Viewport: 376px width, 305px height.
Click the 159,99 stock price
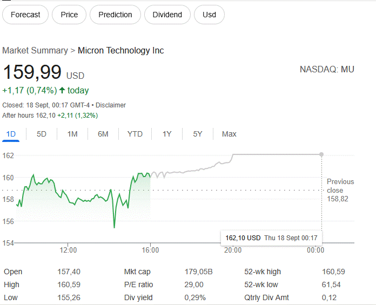[32, 72]
